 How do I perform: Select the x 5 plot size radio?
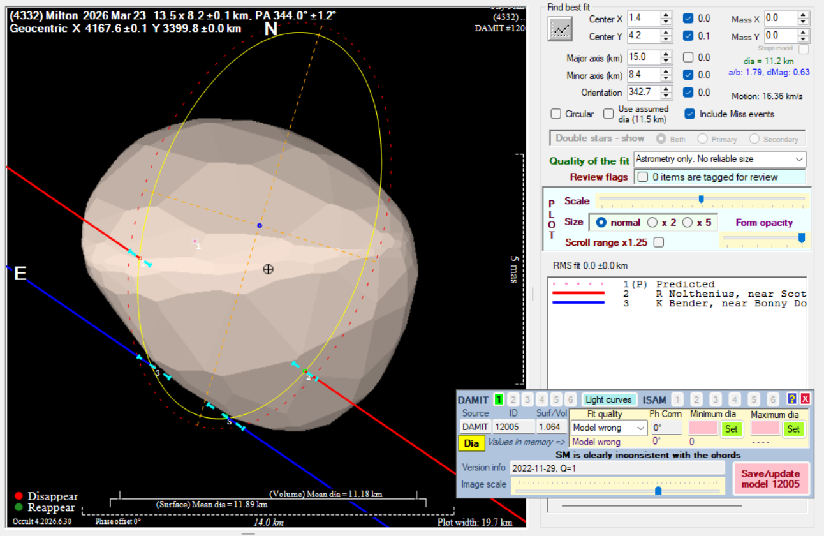pyautogui.click(x=688, y=223)
